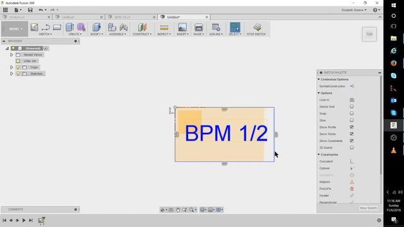Click the Add-Ins scripts icon
This screenshot has width=404, height=227.
(x=216, y=27)
